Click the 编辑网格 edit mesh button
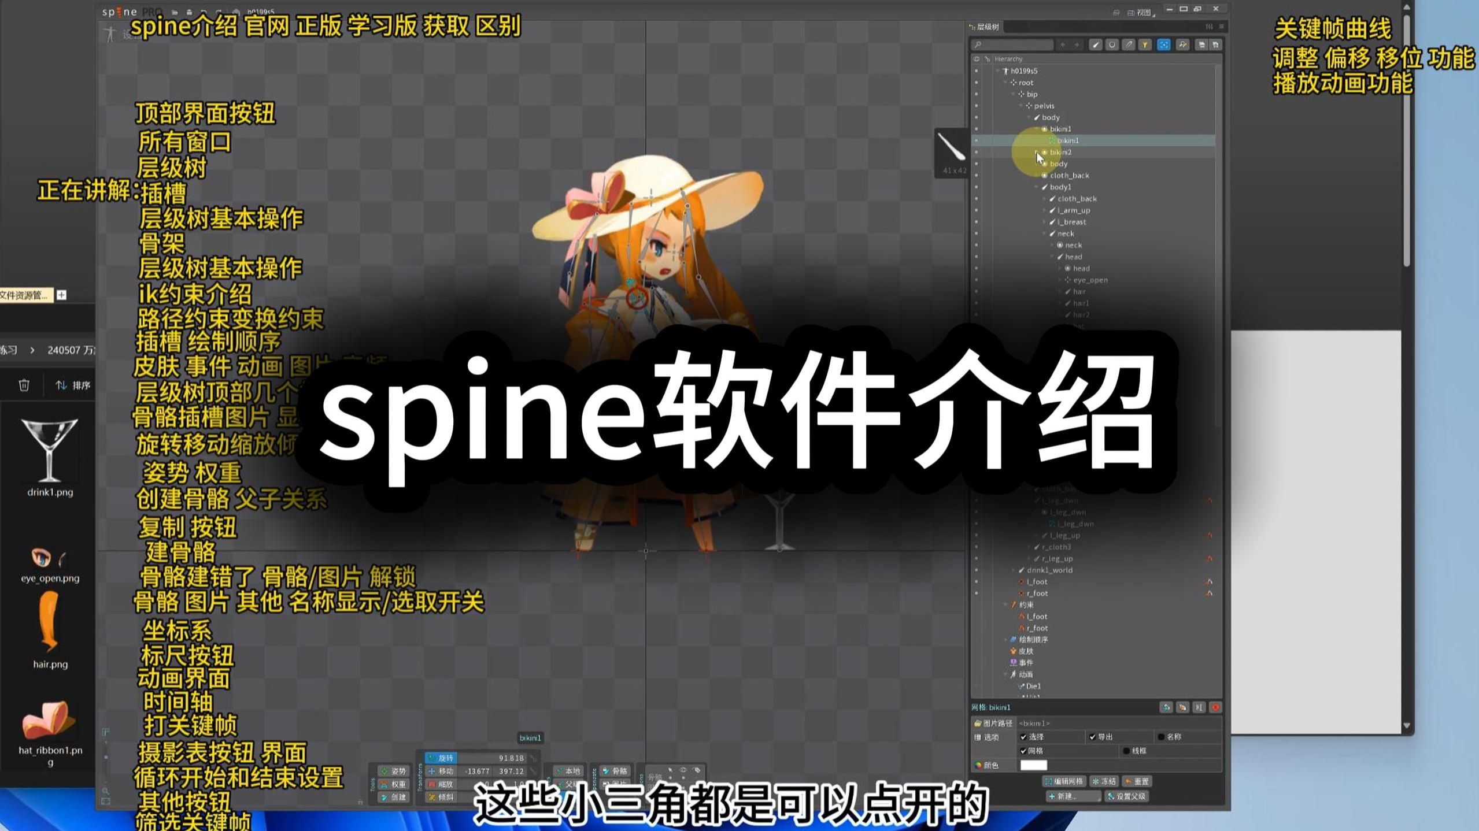The width and height of the screenshot is (1479, 831). pos(1064,781)
